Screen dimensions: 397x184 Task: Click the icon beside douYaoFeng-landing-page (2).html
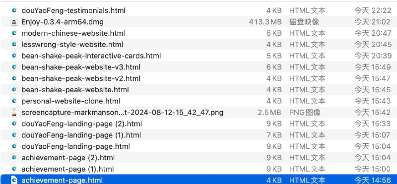pyautogui.click(x=14, y=123)
